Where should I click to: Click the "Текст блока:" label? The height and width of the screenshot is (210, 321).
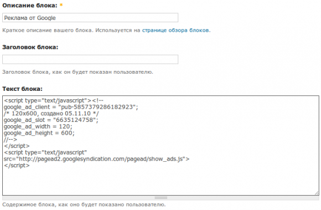pyautogui.click(x=22, y=89)
